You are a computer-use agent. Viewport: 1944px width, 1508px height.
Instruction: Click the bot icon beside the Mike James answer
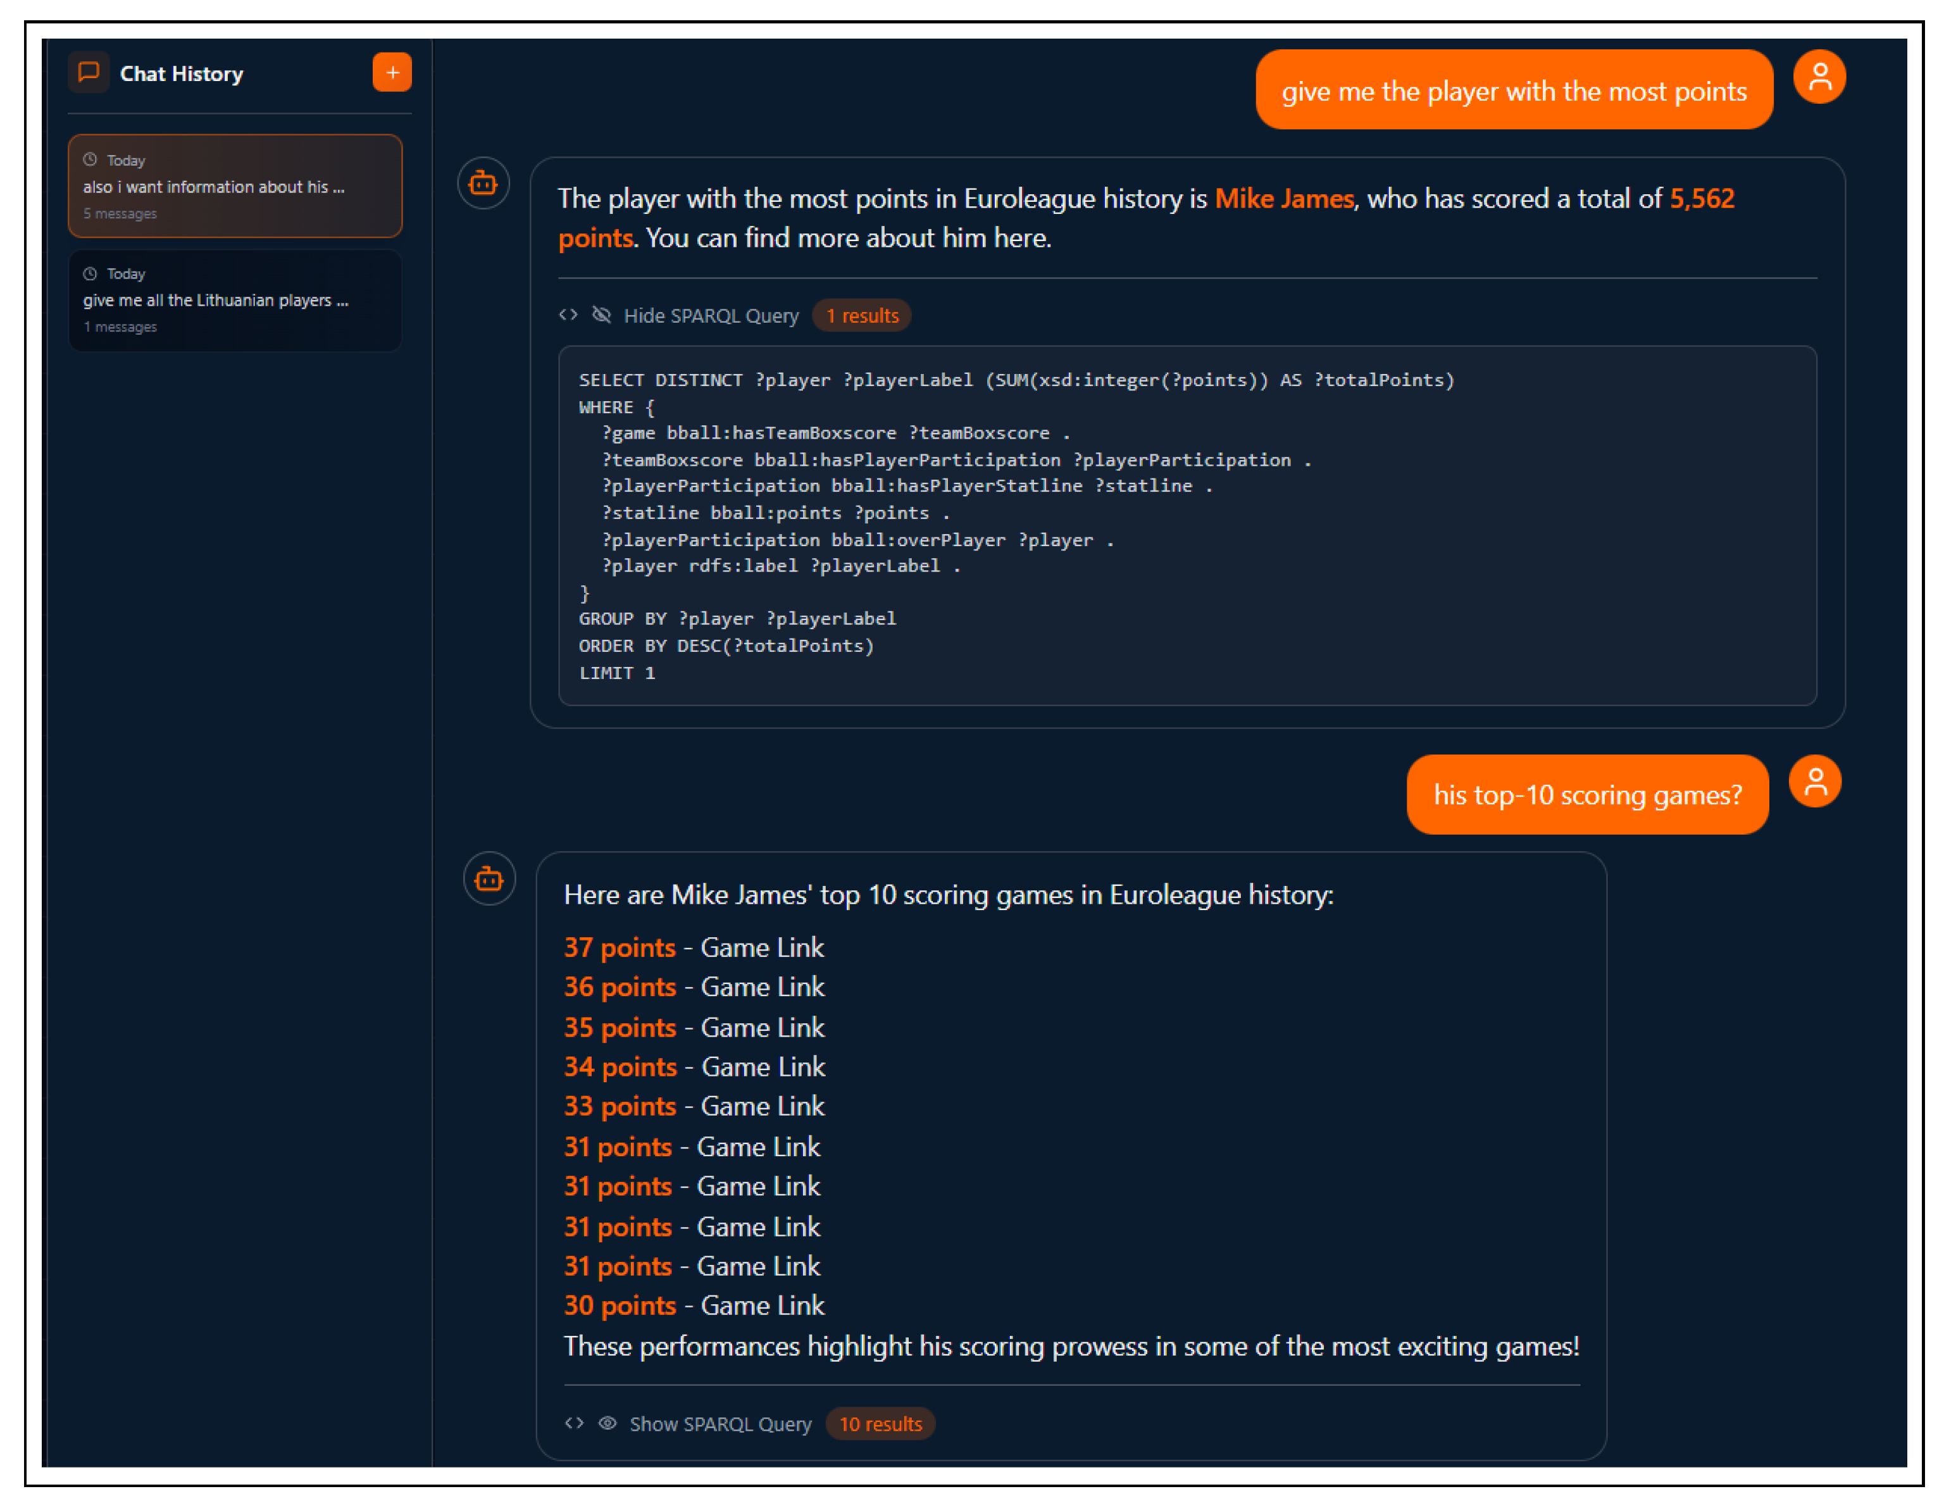(x=483, y=184)
